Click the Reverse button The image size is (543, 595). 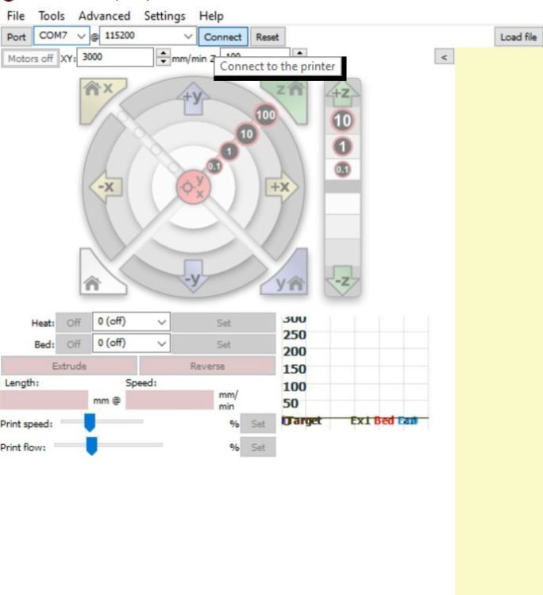pyautogui.click(x=207, y=366)
